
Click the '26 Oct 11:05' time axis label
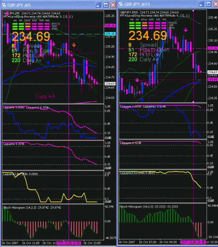coord(31,243)
